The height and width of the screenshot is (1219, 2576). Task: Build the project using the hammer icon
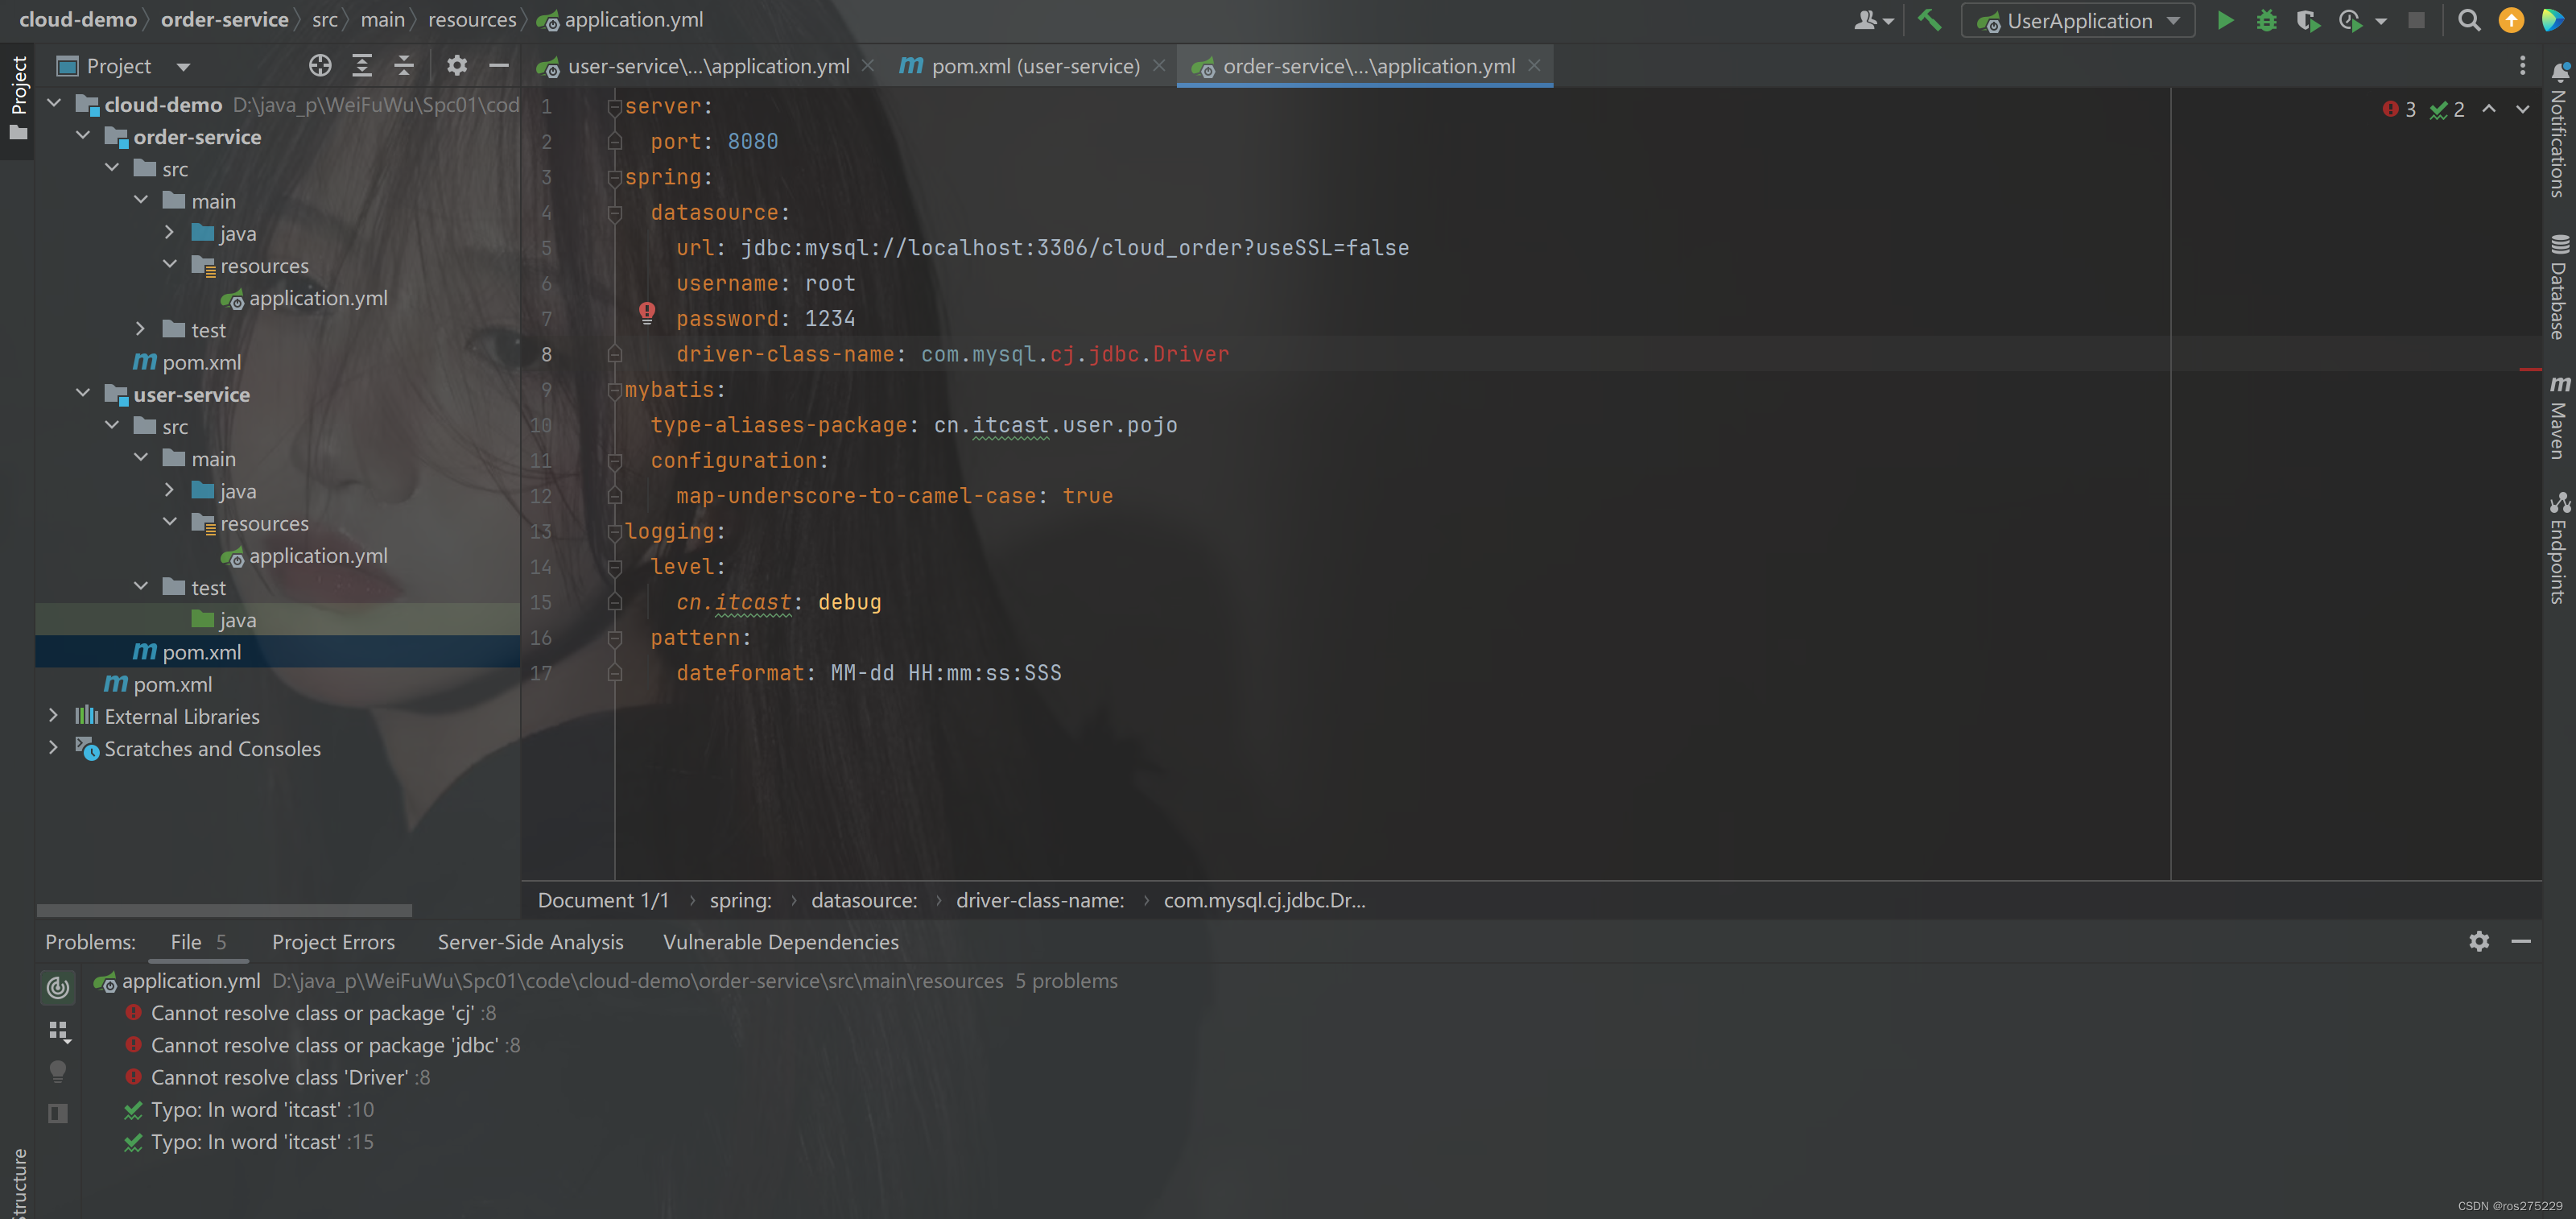pyautogui.click(x=1931, y=20)
